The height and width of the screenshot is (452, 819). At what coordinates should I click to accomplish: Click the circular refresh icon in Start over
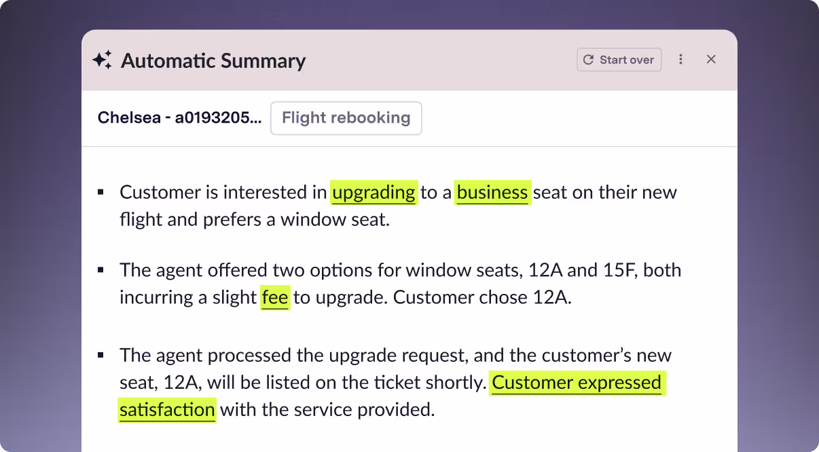(588, 60)
